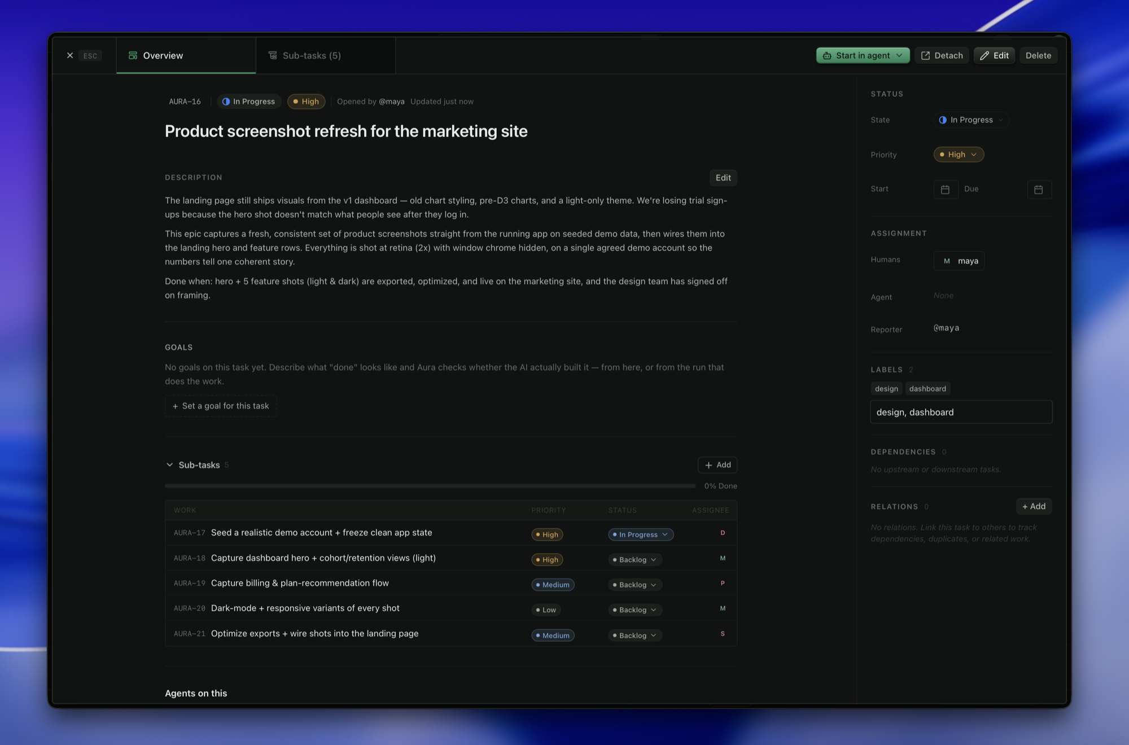Viewport: 1129px width, 745px height.
Task: Pick a Start date calendar icon
Action: pos(946,190)
